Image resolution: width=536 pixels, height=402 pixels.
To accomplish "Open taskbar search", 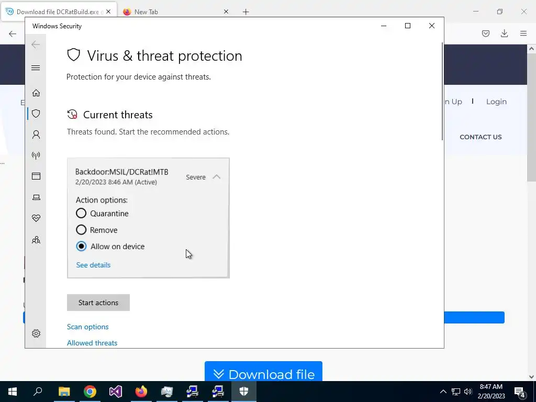I will click(x=38, y=392).
